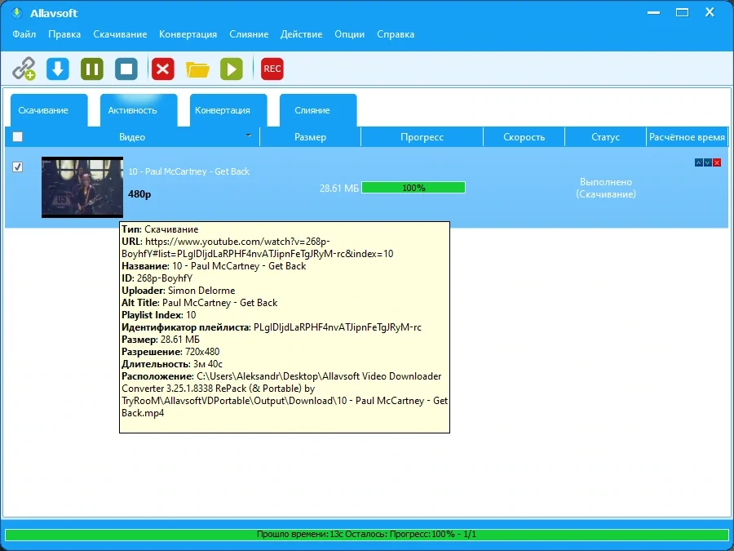
Task: Open the Правка menu
Action: [64, 34]
